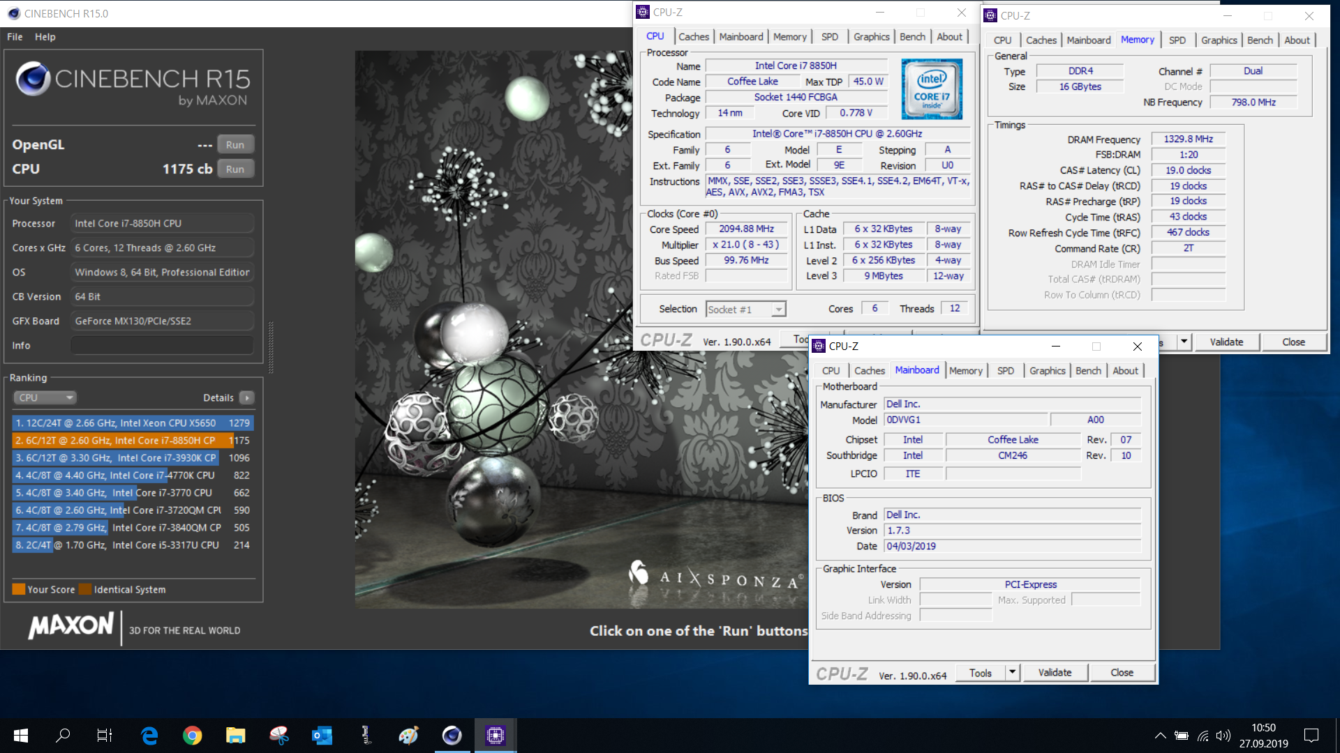Viewport: 1340px width, 753px height.
Task: Click Intel Core i7 logo in CPU-Z
Action: (932, 89)
